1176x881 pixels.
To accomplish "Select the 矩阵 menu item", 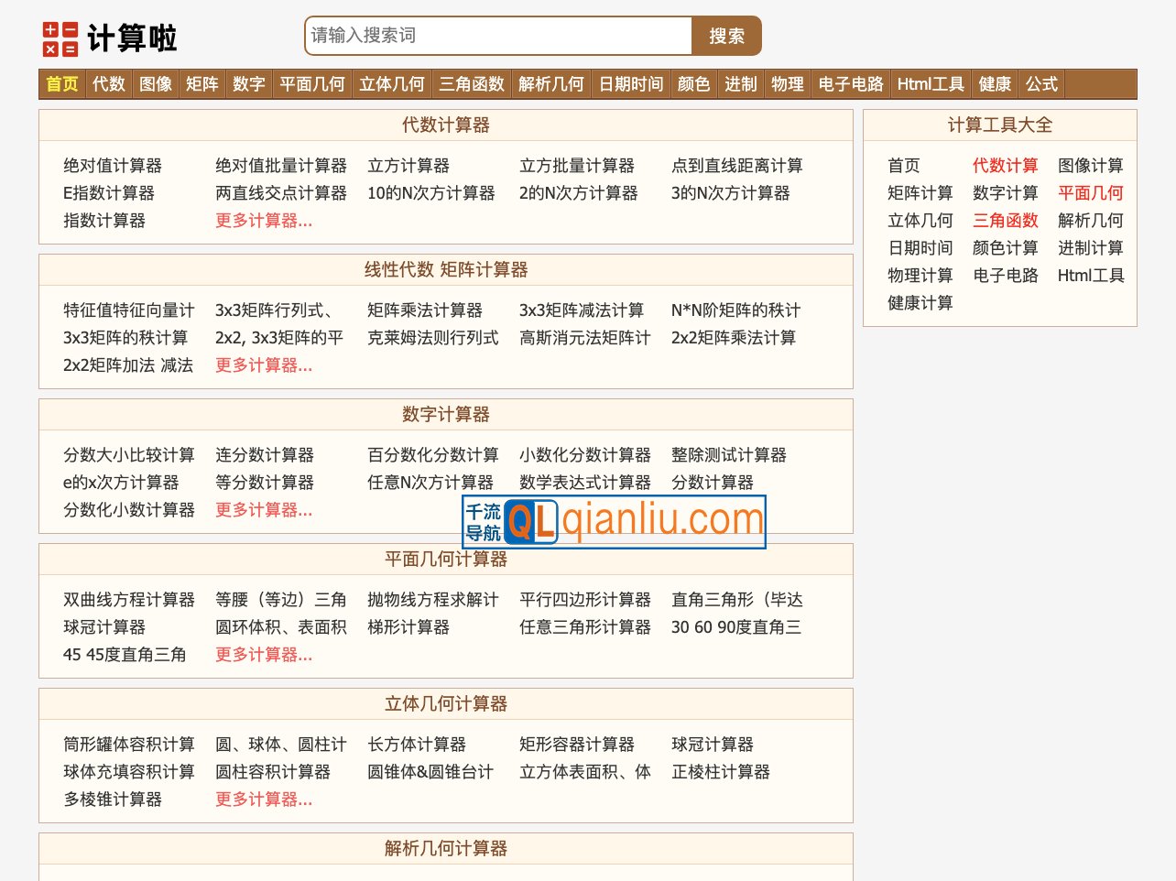I will coord(201,83).
